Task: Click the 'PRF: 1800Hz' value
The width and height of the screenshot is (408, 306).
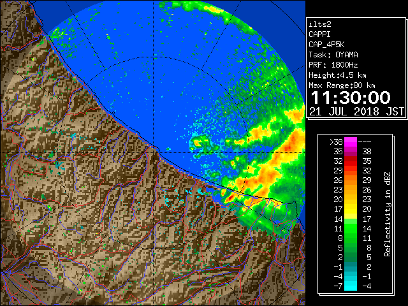Action: pyautogui.click(x=333, y=65)
